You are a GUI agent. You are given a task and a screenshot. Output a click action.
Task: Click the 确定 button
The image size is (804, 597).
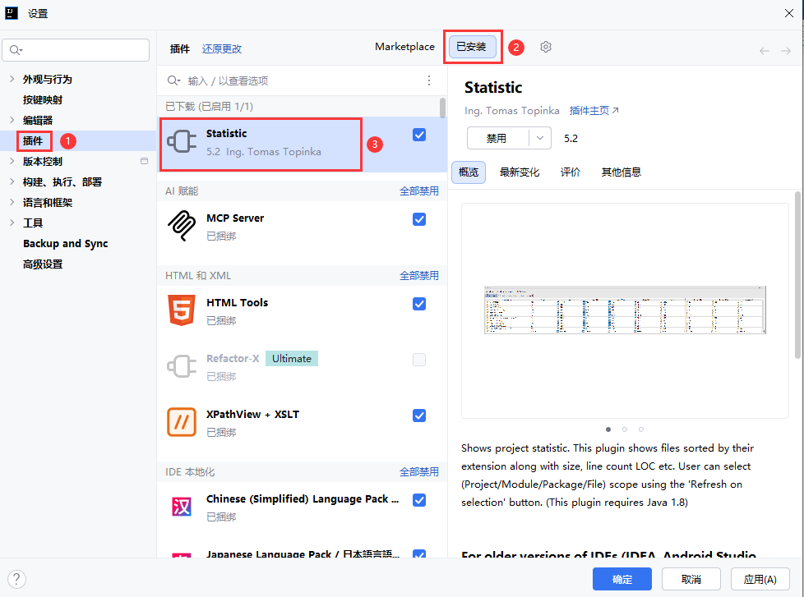(x=622, y=579)
